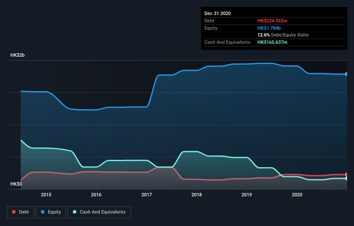This screenshot has height=226, width=354.
Task: Click the HK$1.784b equity value
Action: [269, 28]
